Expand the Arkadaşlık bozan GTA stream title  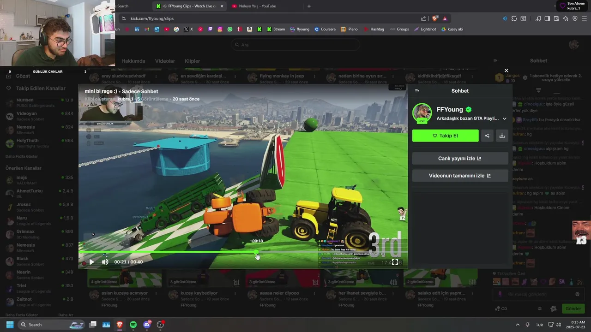504,119
